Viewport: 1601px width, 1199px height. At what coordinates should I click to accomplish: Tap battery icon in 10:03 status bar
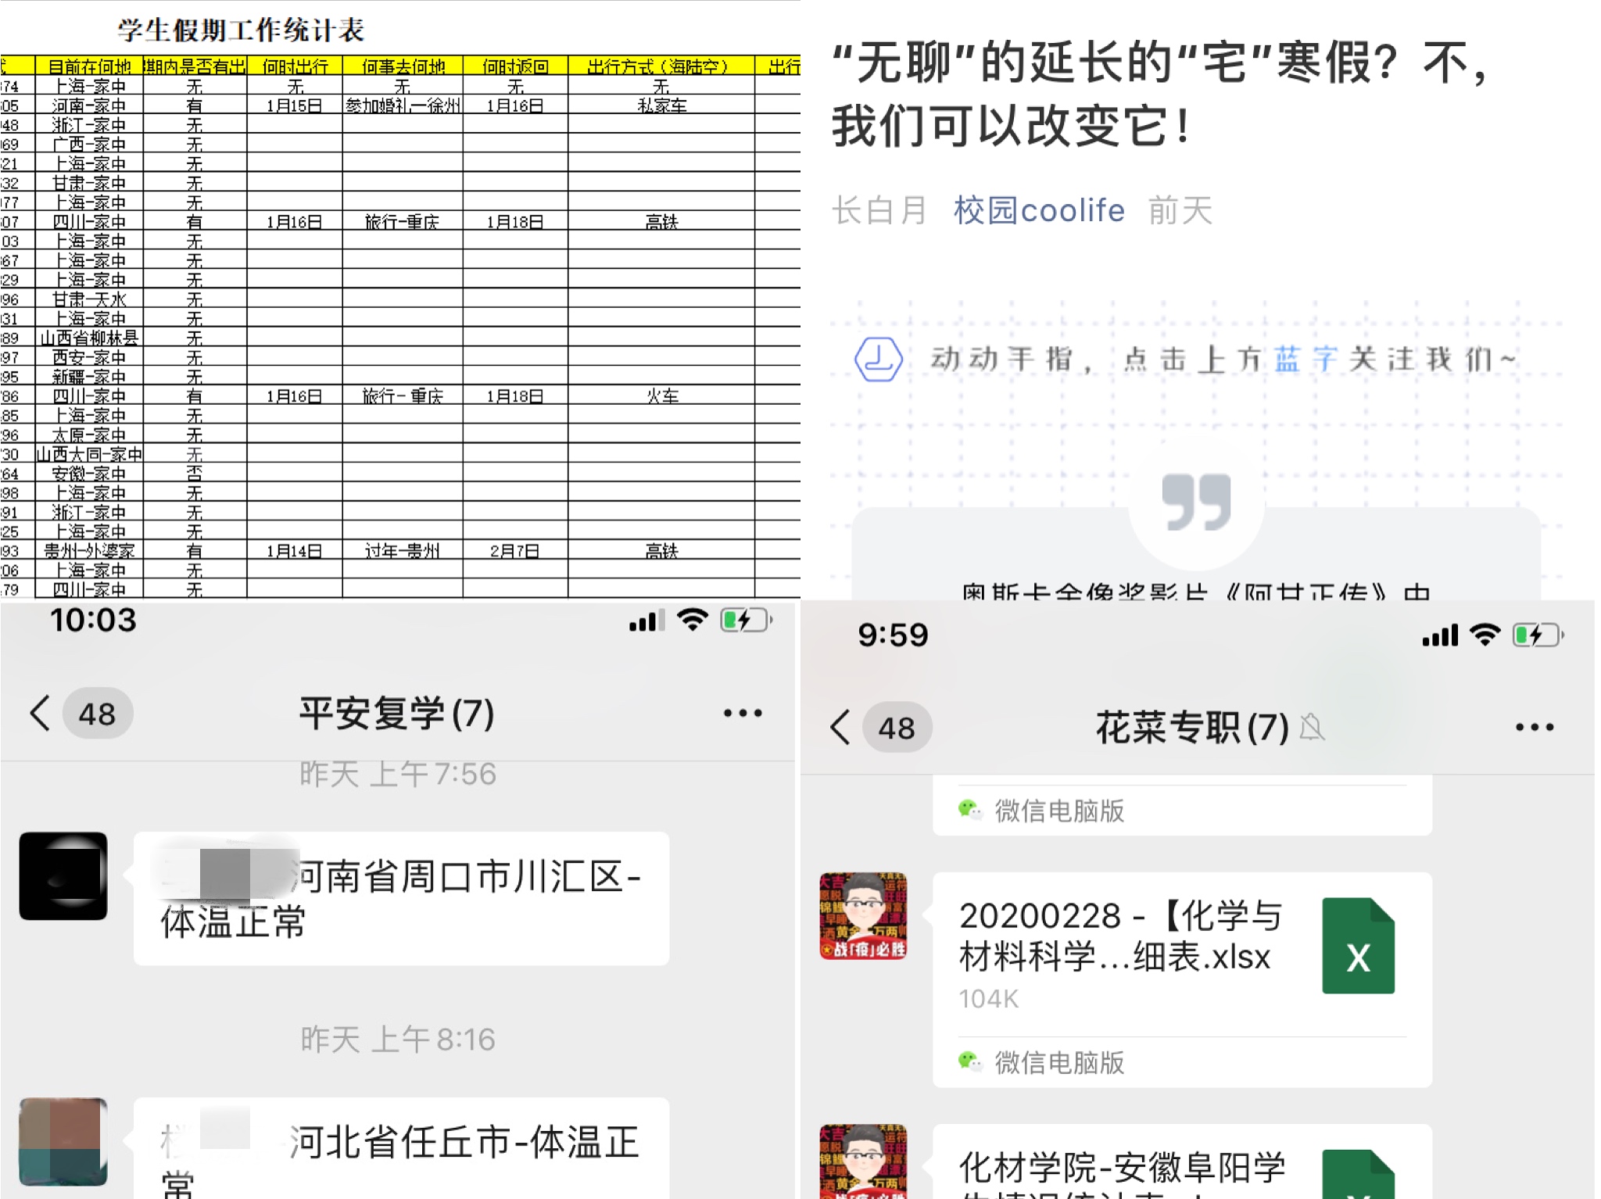coord(747,620)
